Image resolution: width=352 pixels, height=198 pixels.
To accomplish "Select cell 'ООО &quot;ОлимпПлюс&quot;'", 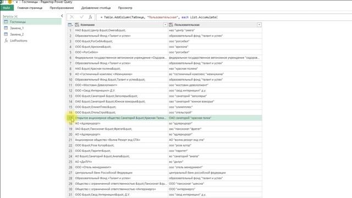I will [x=121, y=107].
